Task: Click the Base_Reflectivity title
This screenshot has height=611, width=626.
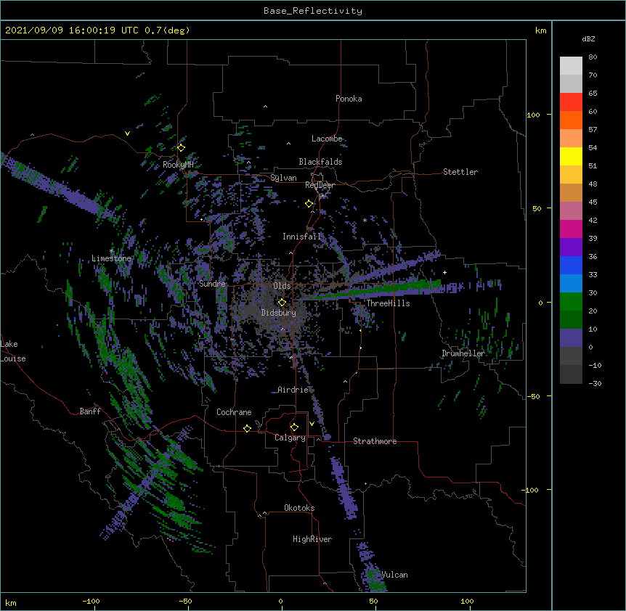Action: 313,11
